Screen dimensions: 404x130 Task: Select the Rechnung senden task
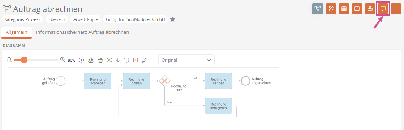pyautogui.click(x=218, y=81)
